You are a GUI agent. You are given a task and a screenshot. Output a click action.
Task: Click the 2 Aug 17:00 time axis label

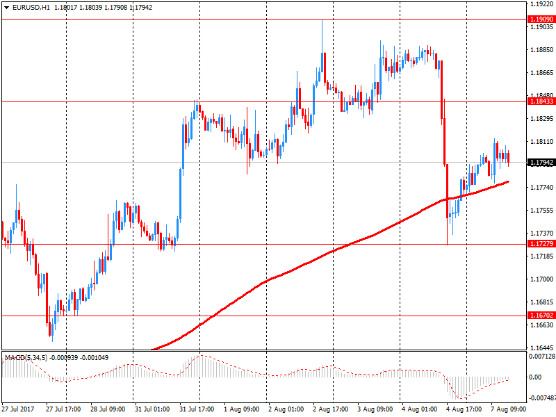click(x=331, y=409)
